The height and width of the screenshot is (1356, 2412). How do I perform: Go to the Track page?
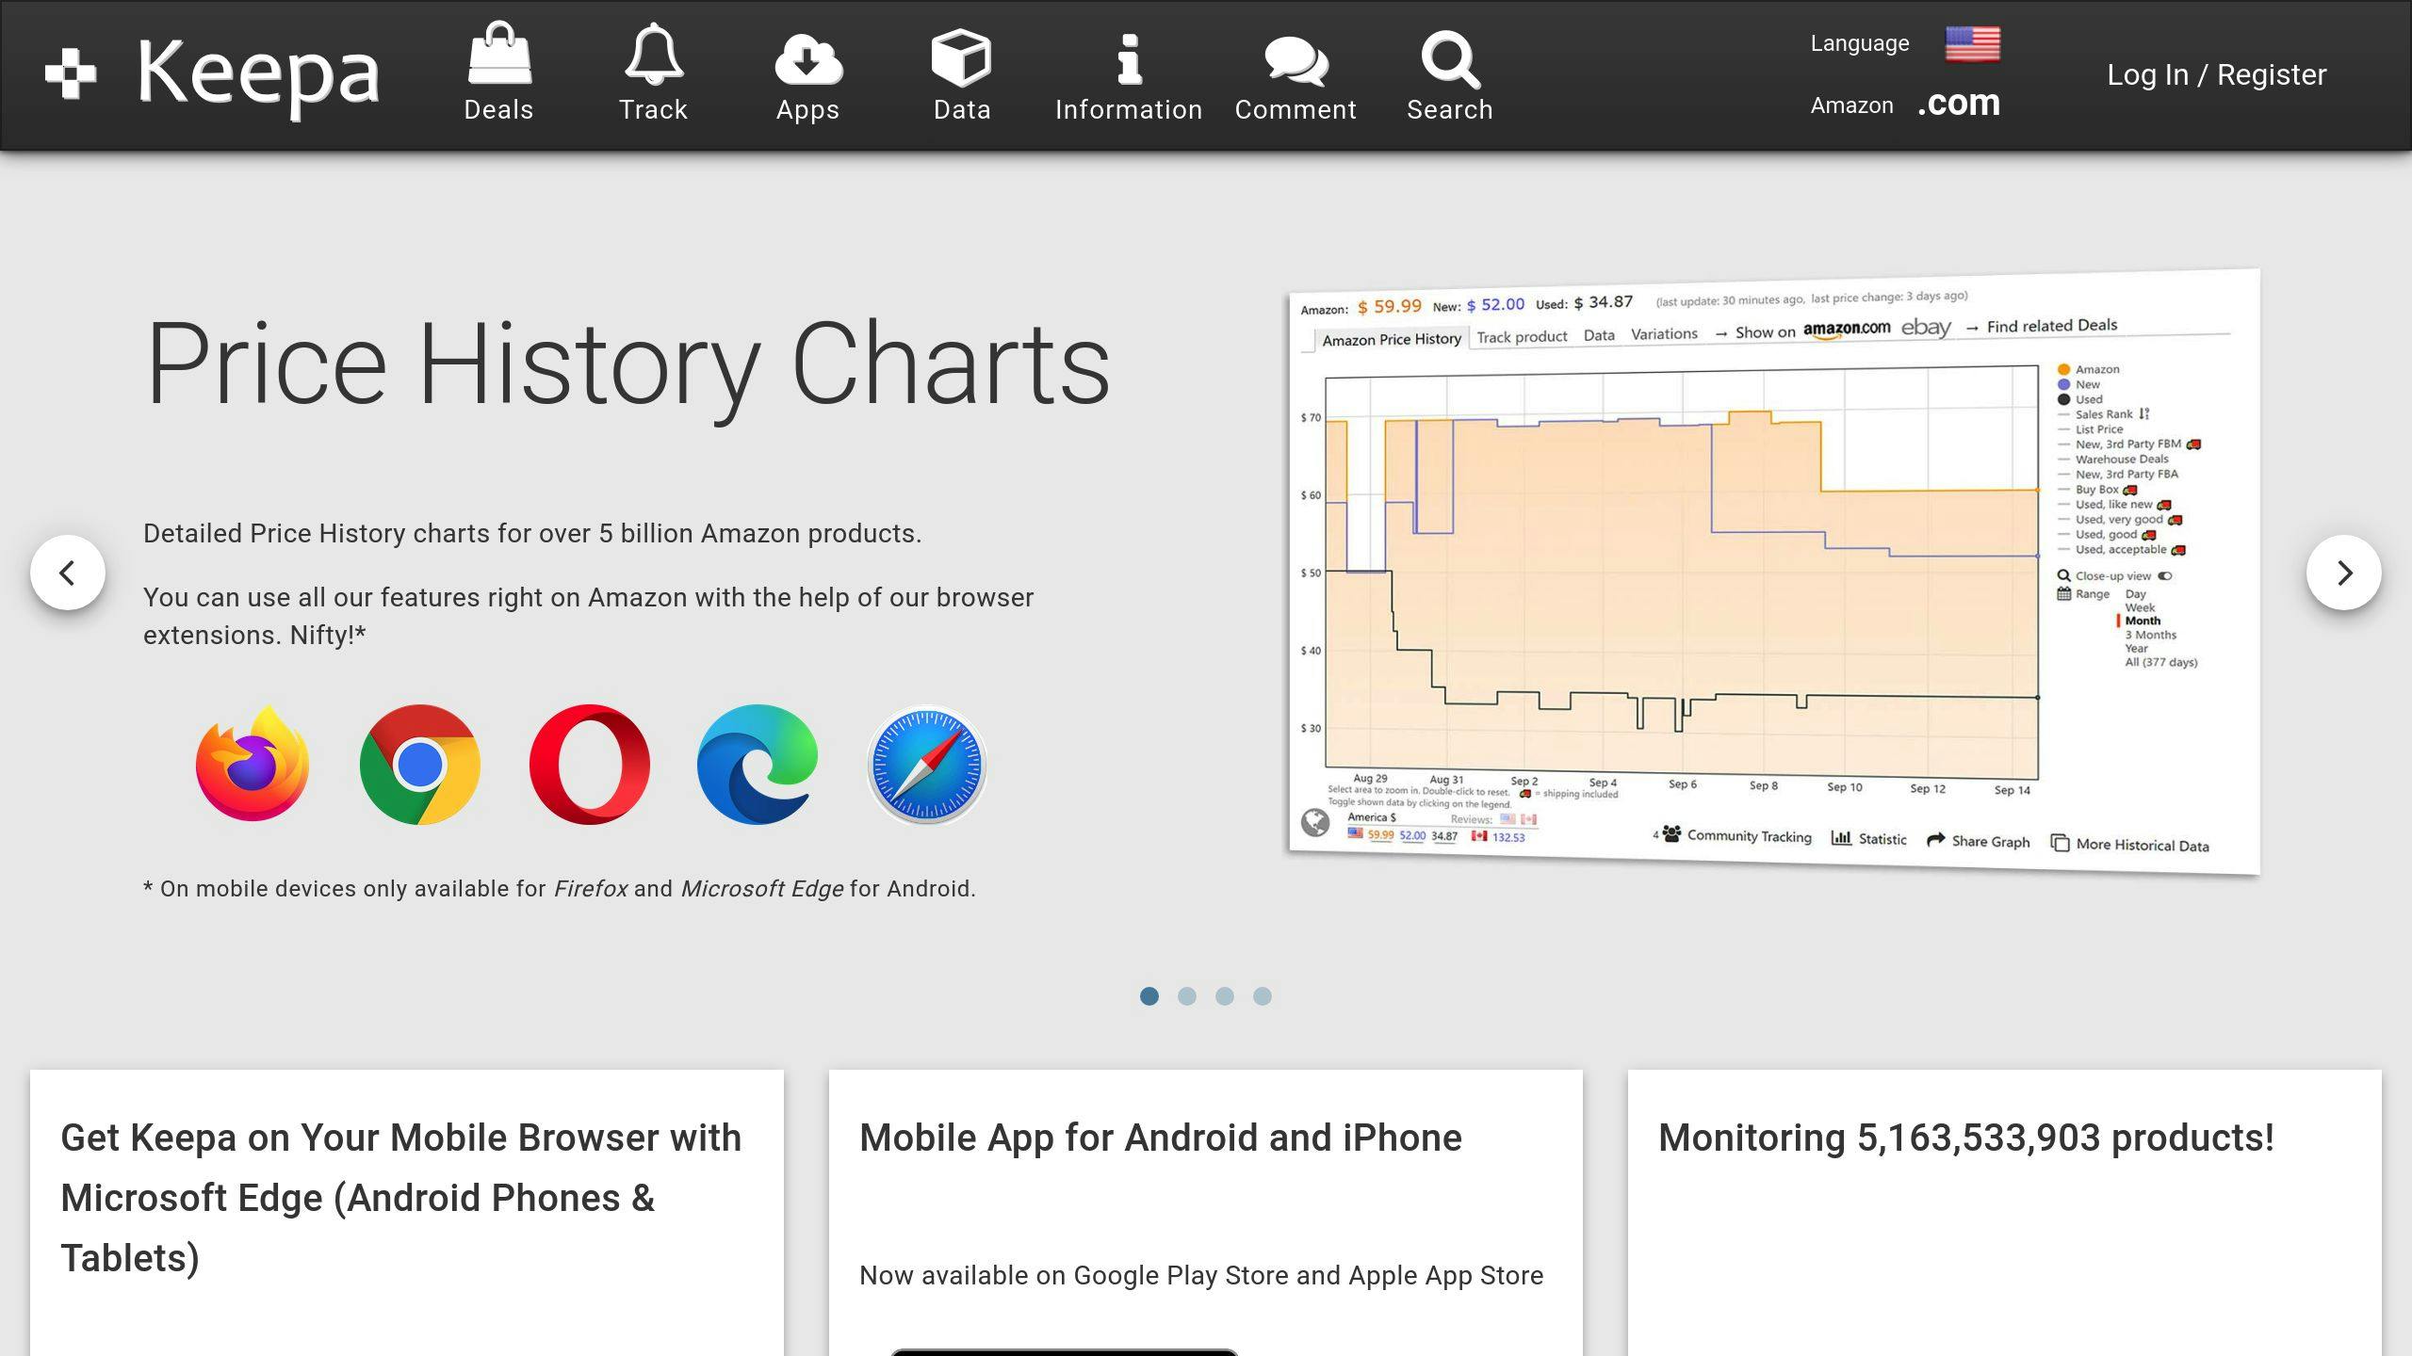pos(653,73)
